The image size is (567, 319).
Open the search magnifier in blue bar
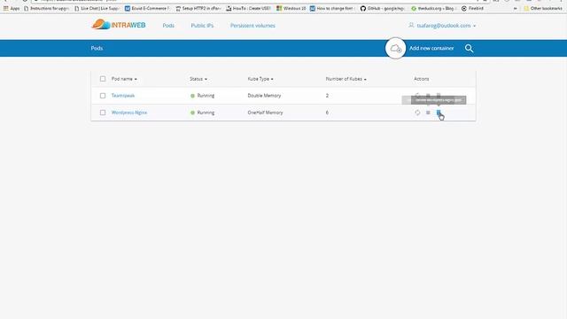pos(469,48)
